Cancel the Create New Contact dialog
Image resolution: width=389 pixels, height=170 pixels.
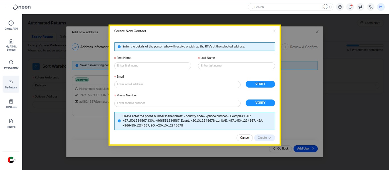[x=245, y=138]
